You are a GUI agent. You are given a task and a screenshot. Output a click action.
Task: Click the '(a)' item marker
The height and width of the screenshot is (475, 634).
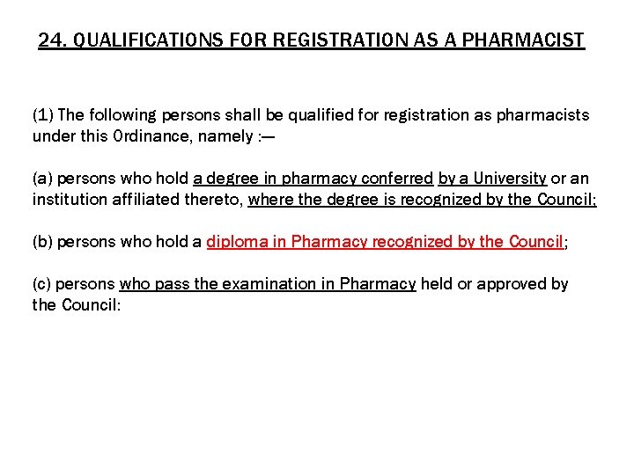pyautogui.click(x=42, y=179)
